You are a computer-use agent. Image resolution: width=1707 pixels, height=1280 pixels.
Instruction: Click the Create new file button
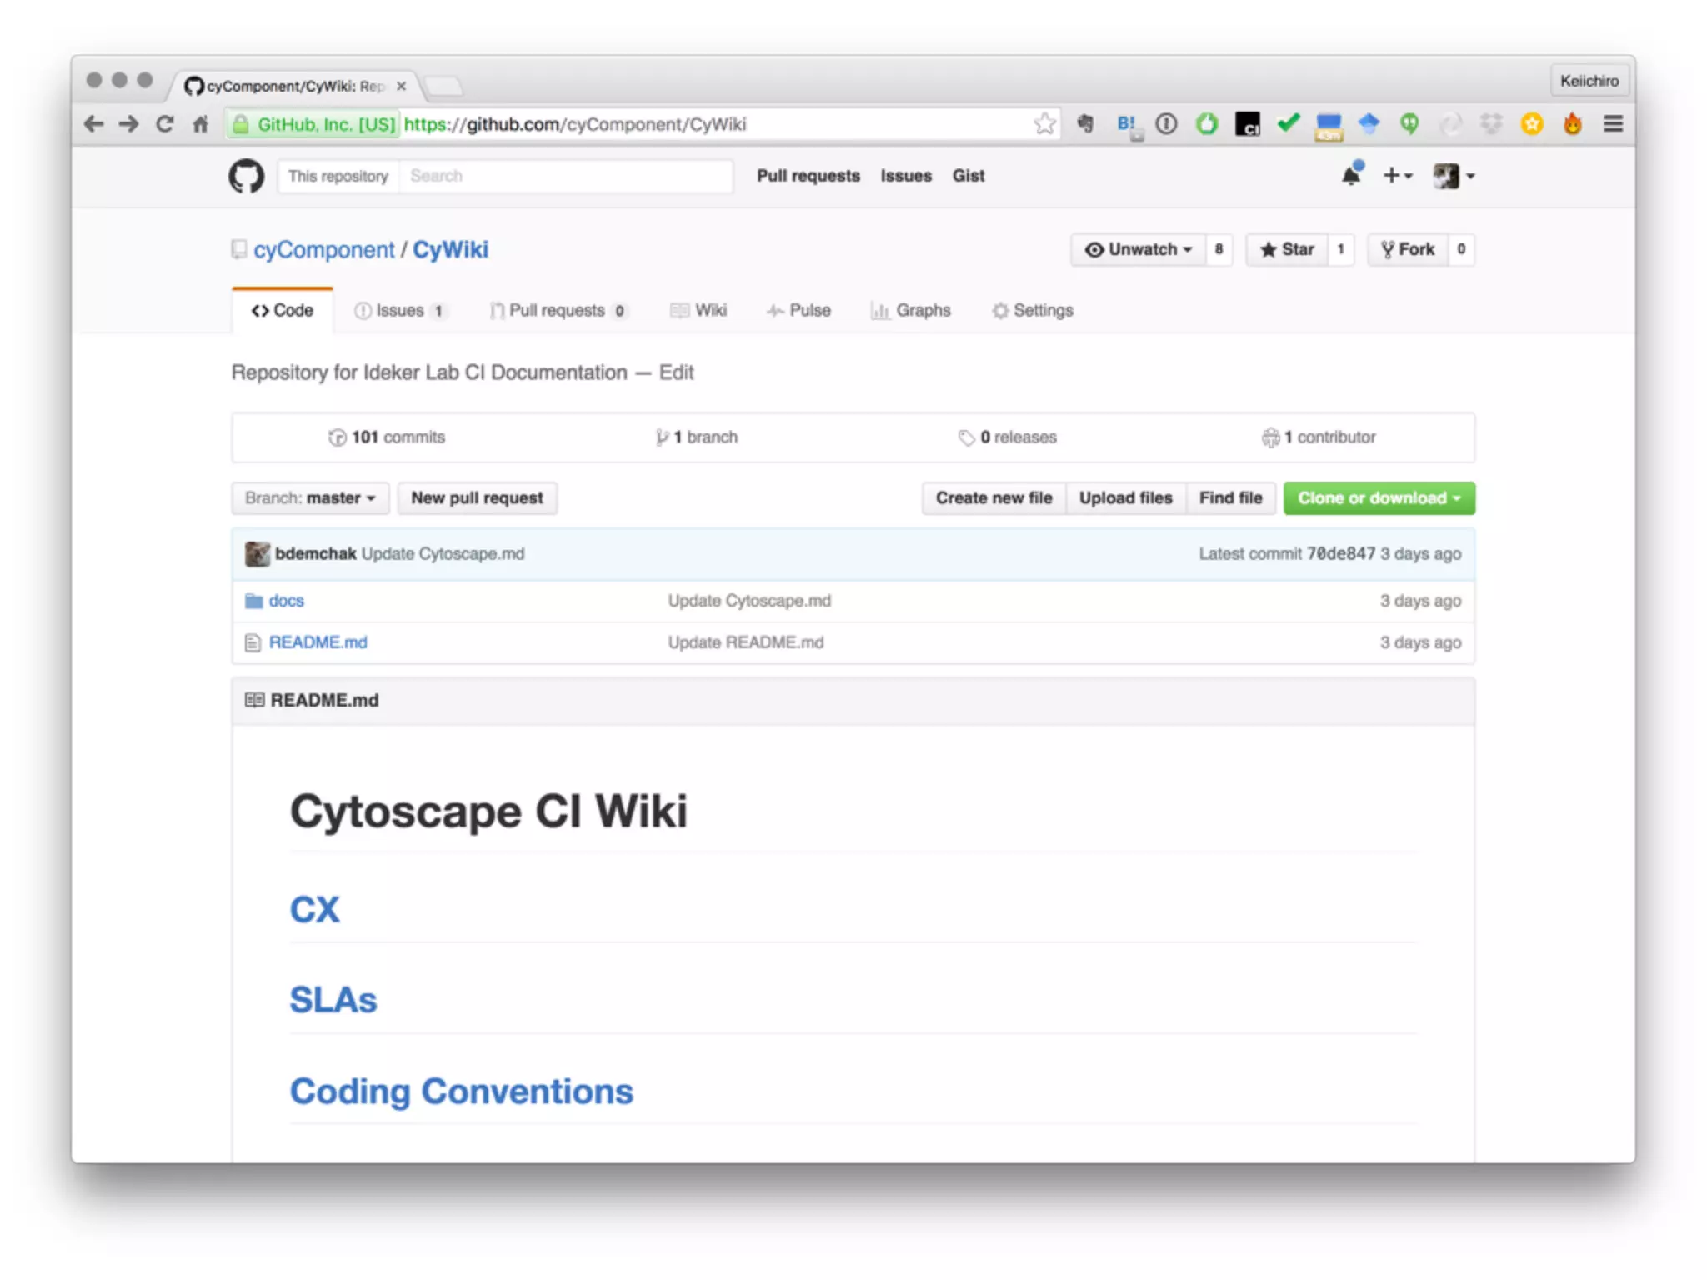pos(994,497)
